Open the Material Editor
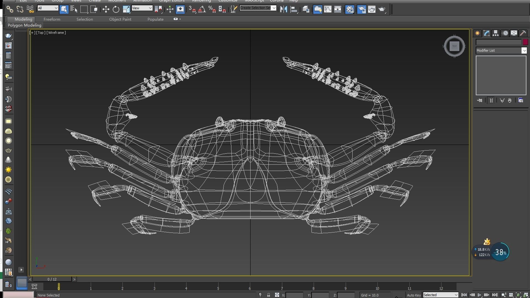 (x=350, y=9)
